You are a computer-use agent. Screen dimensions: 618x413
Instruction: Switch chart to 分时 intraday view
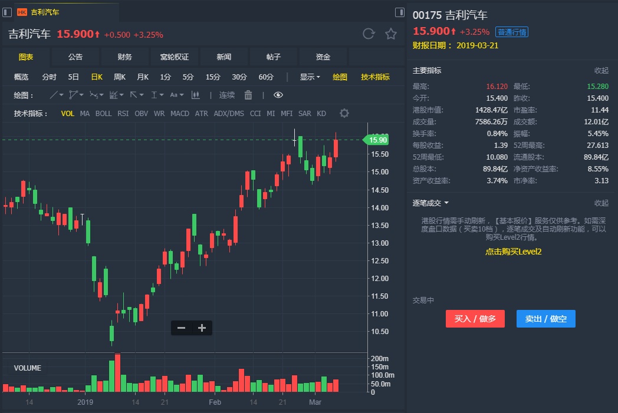coord(50,77)
